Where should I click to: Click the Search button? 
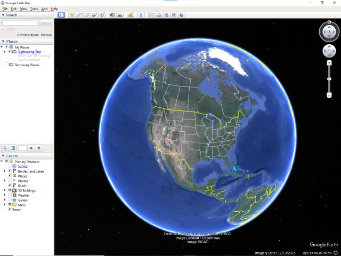point(46,23)
